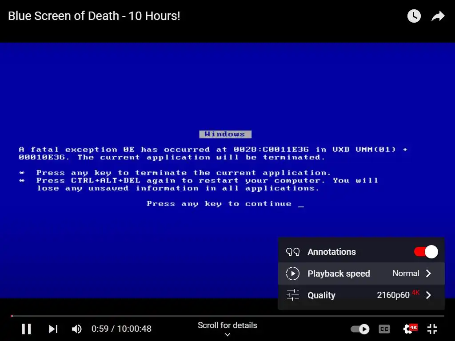455x341 pixels.
Task: Click the 2160p60 4K quality value
Action: [x=398, y=295]
